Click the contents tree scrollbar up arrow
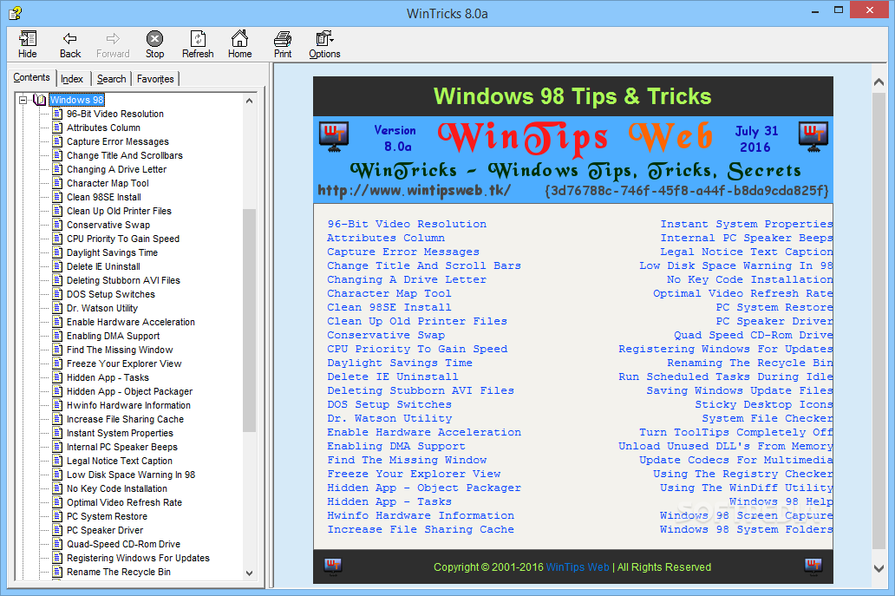The height and width of the screenshot is (596, 895). [x=249, y=101]
